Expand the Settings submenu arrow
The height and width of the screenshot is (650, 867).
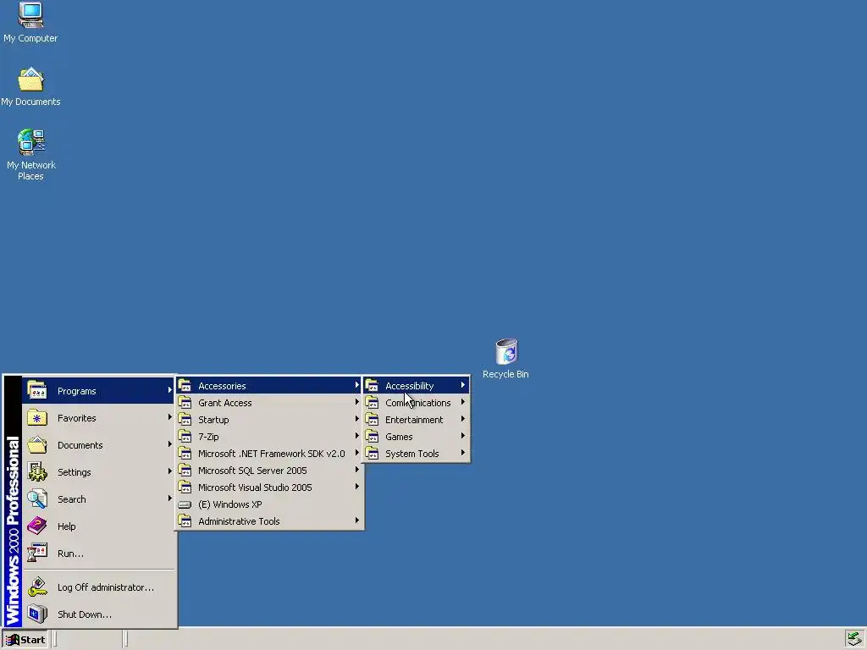[x=169, y=471]
